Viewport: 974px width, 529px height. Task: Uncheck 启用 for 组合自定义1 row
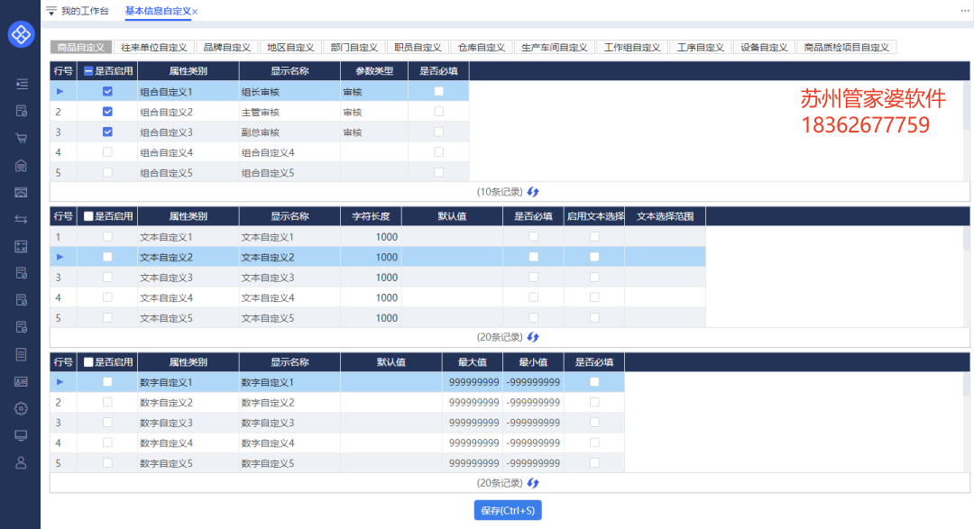[107, 90]
